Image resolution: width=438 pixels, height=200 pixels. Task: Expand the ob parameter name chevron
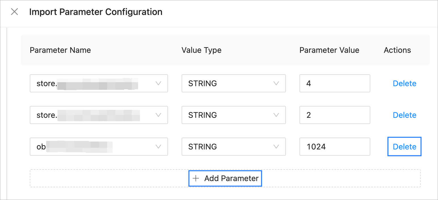(x=159, y=147)
